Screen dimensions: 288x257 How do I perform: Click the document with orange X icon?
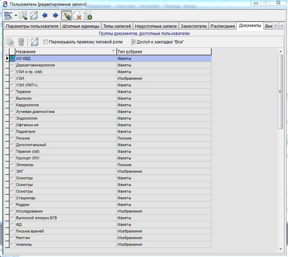click(x=77, y=16)
